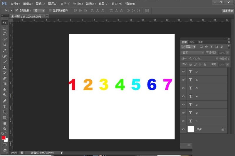Hide text layer 7 with eye icon

pos(183,72)
